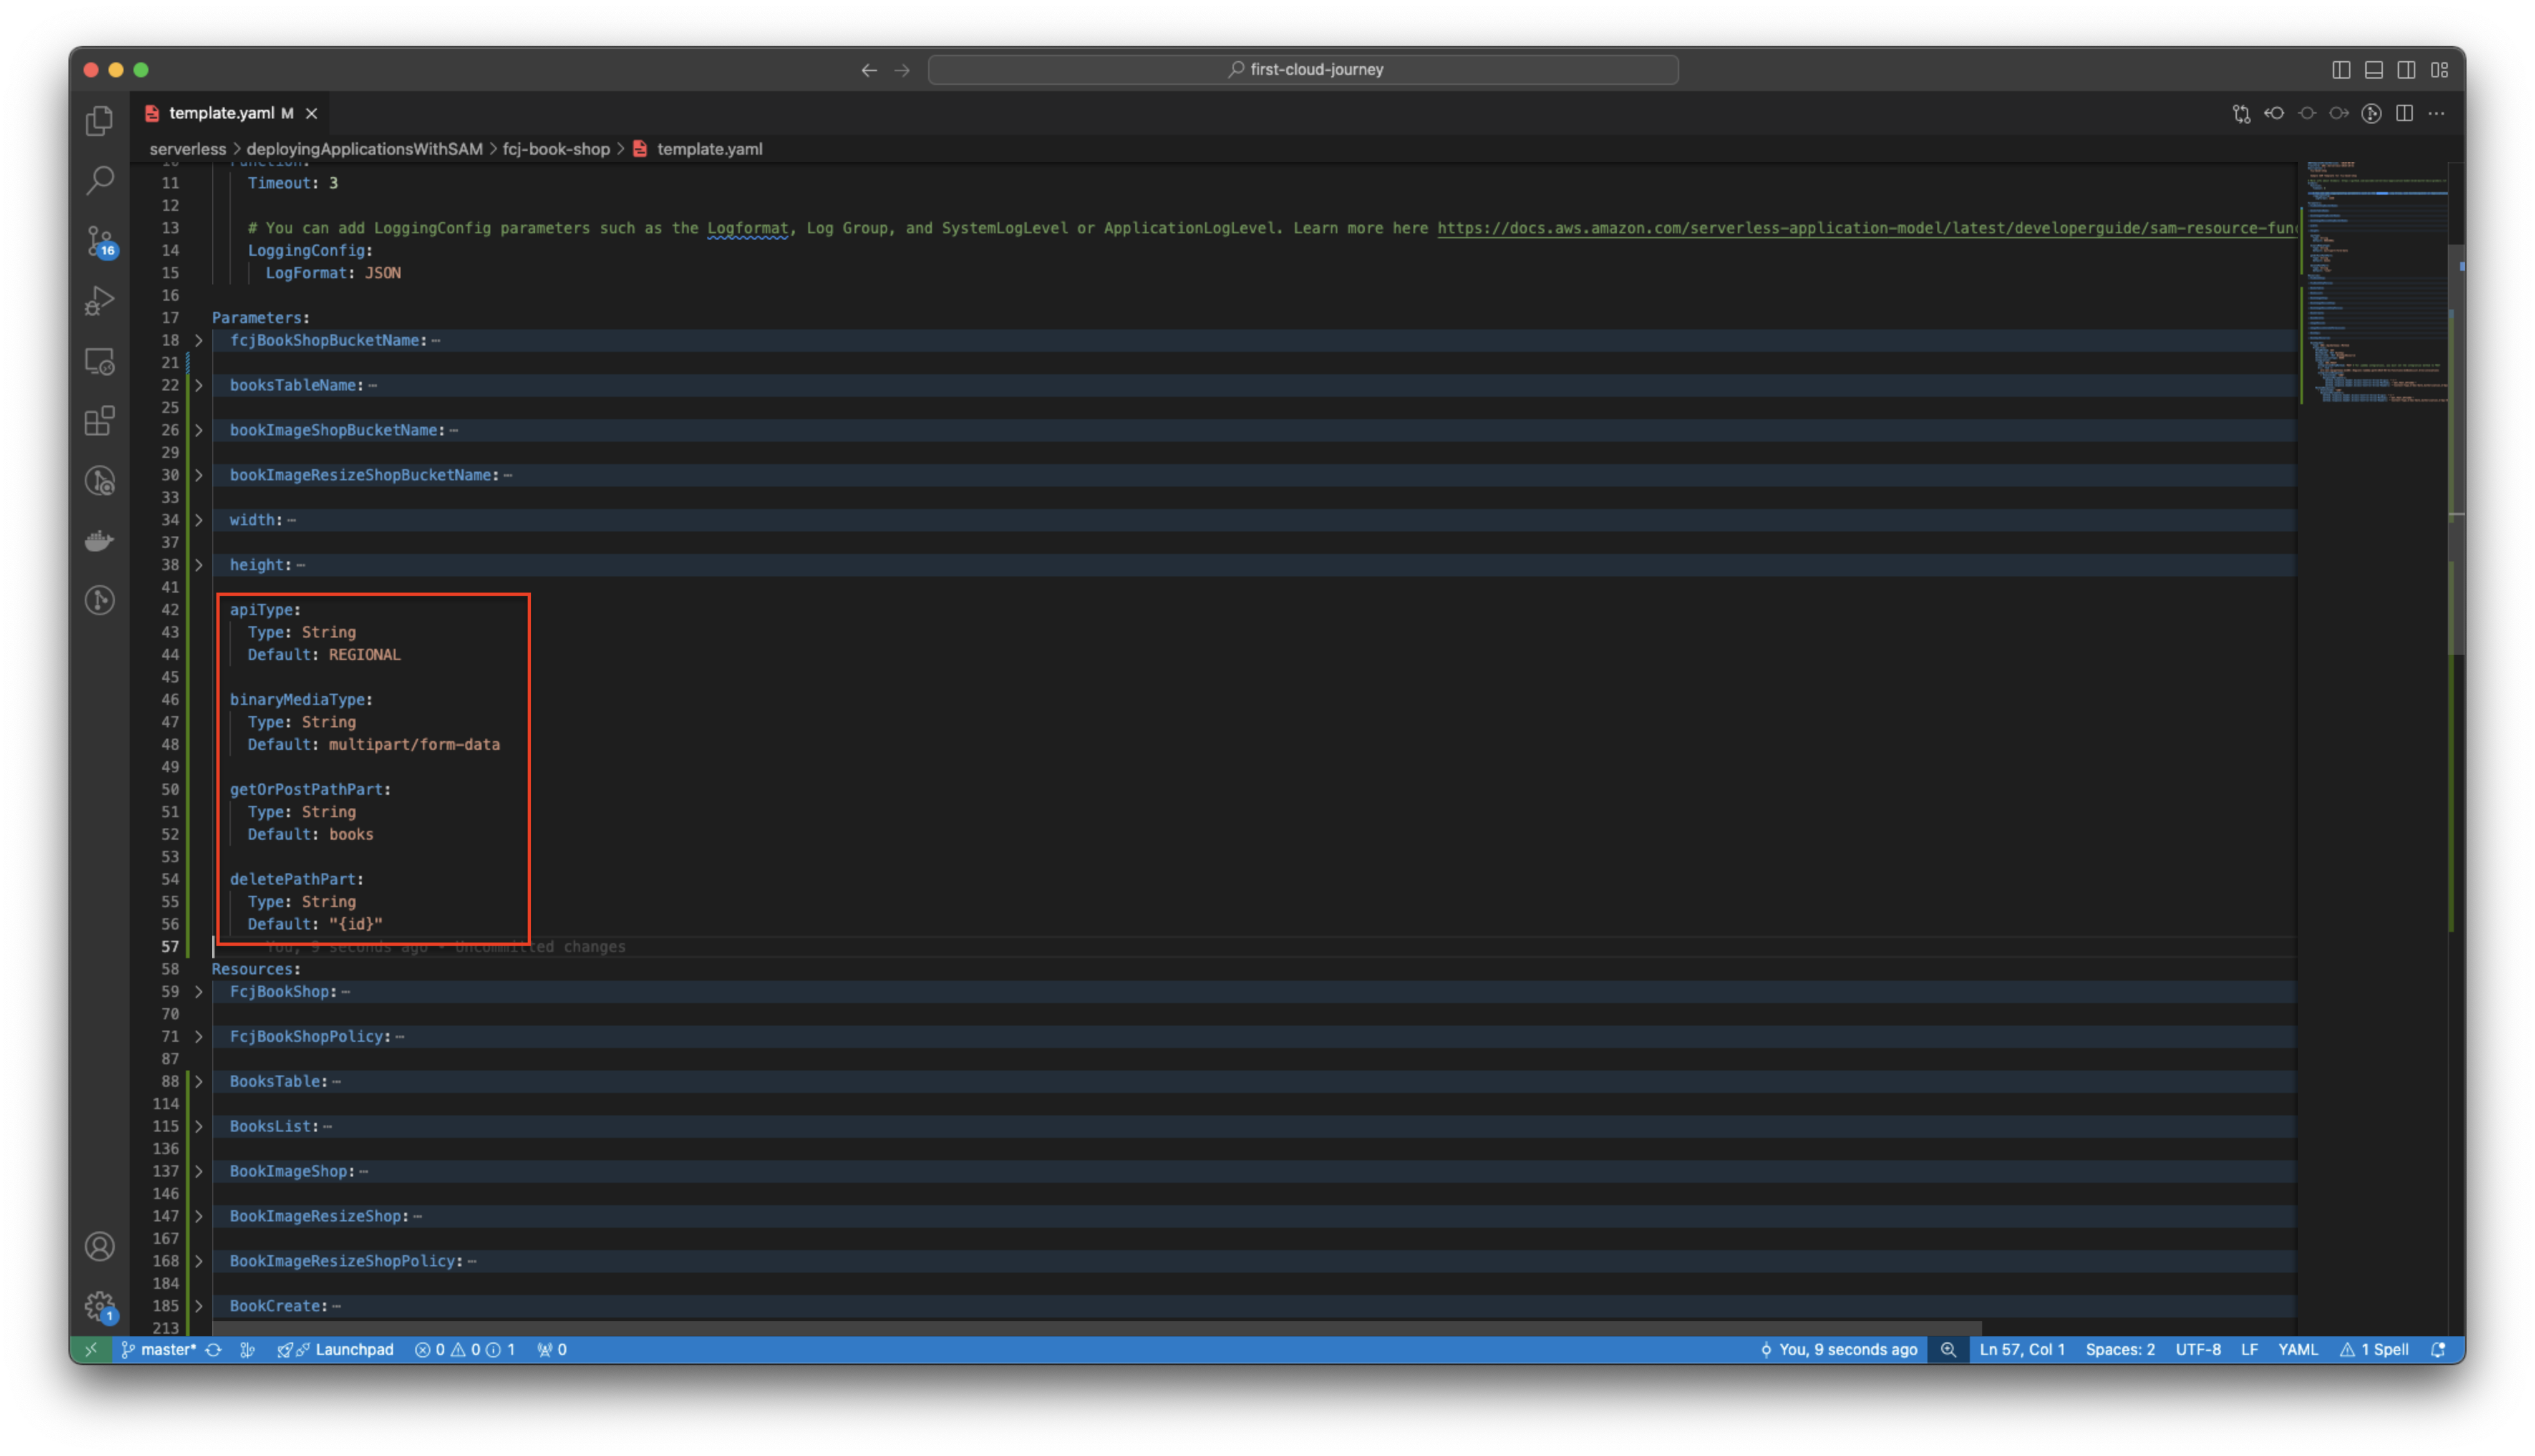2535x1456 pixels.
Task: Click Launchpad in the status bar
Action: (x=336, y=1350)
